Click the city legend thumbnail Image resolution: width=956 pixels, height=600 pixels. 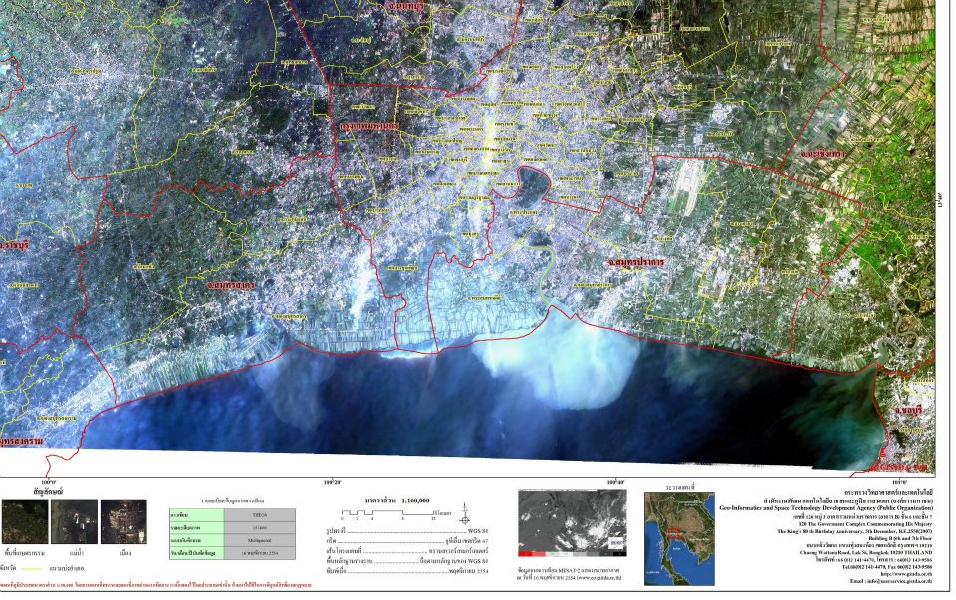(123, 522)
